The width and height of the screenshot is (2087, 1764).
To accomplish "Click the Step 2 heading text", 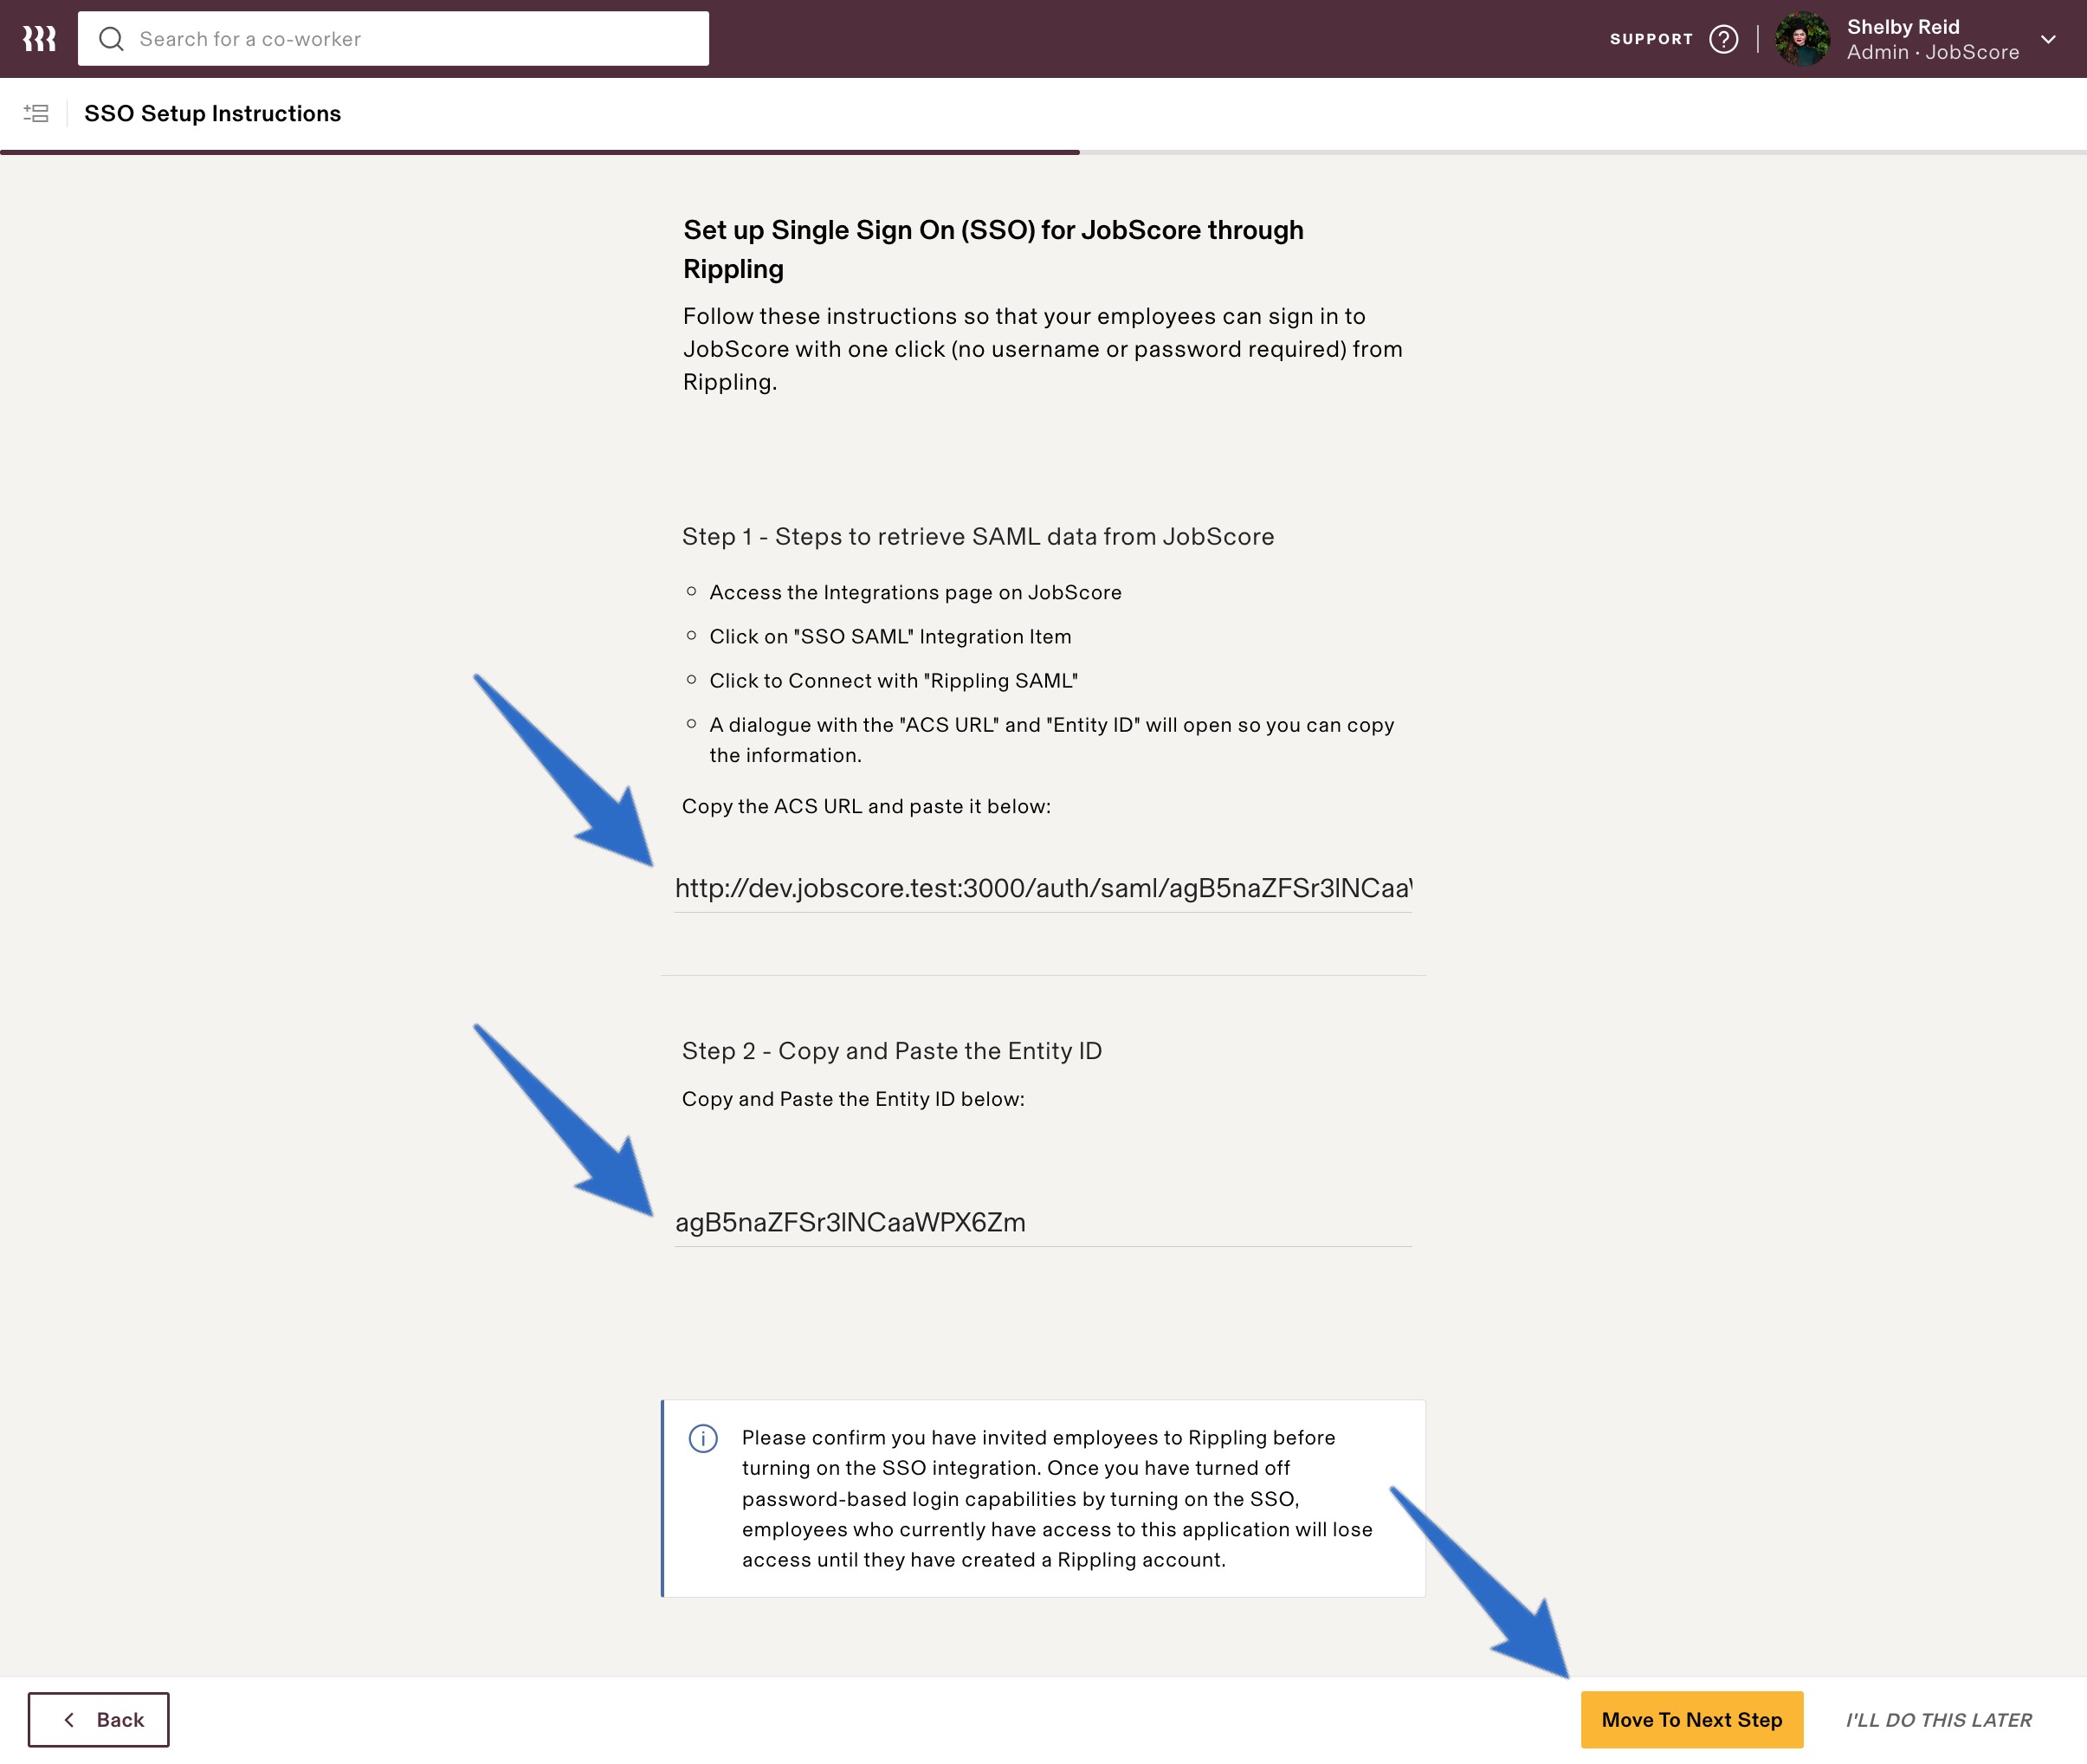I will [891, 1050].
